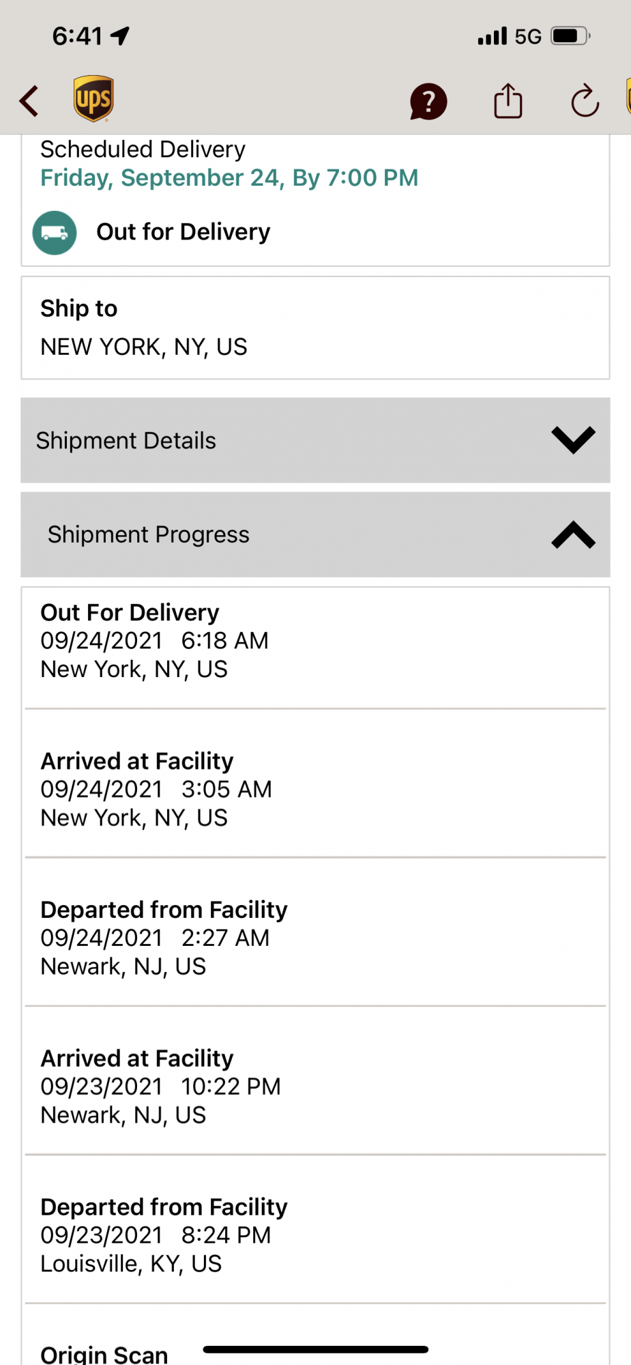Select the Out for Delivery status

click(183, 232)
